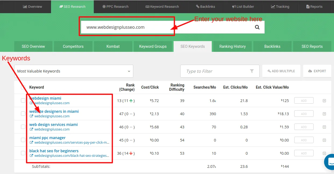Check the webdesign miami row checkbox

[23, 100]
